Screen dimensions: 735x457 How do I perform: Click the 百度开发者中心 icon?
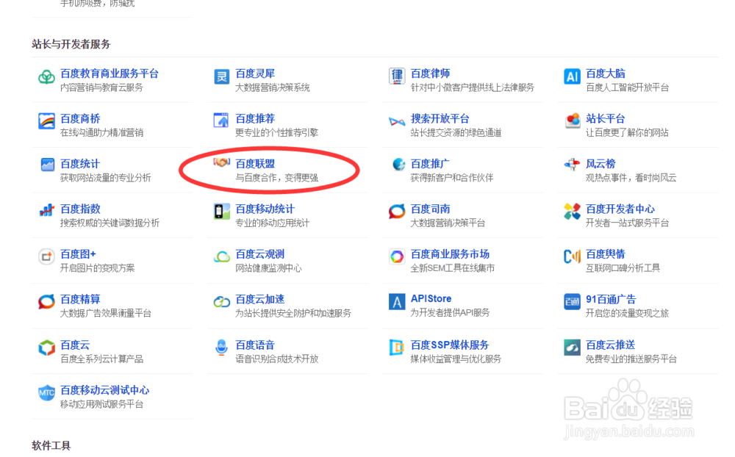[x=572, y=212]
